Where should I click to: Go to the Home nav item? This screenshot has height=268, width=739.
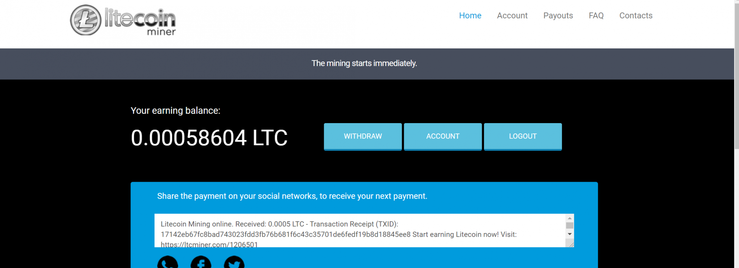click(x=470, y=15)
